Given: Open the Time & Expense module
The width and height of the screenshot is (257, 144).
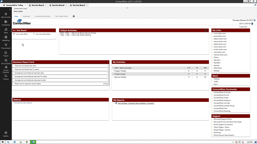Looking at the screenshot, I should click(x=6, y=69).
